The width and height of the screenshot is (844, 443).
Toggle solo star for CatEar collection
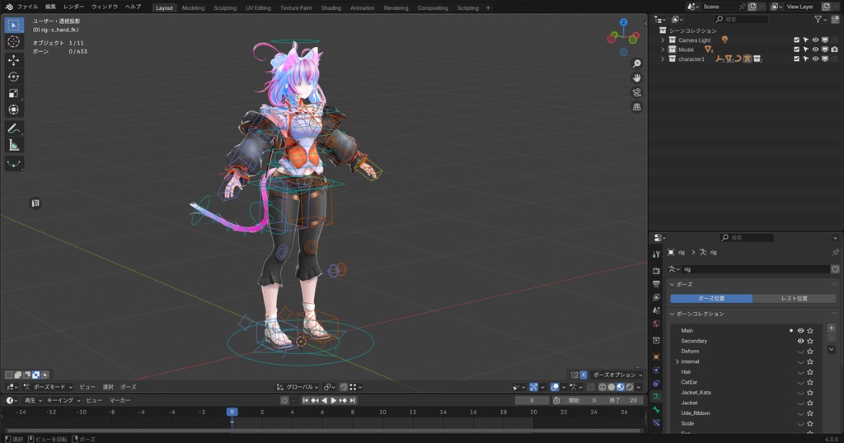pyautogui.click(x=810, y=382)
